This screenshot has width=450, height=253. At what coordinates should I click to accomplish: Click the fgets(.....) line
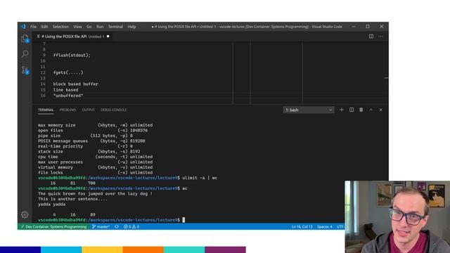(x=68, y=72)
